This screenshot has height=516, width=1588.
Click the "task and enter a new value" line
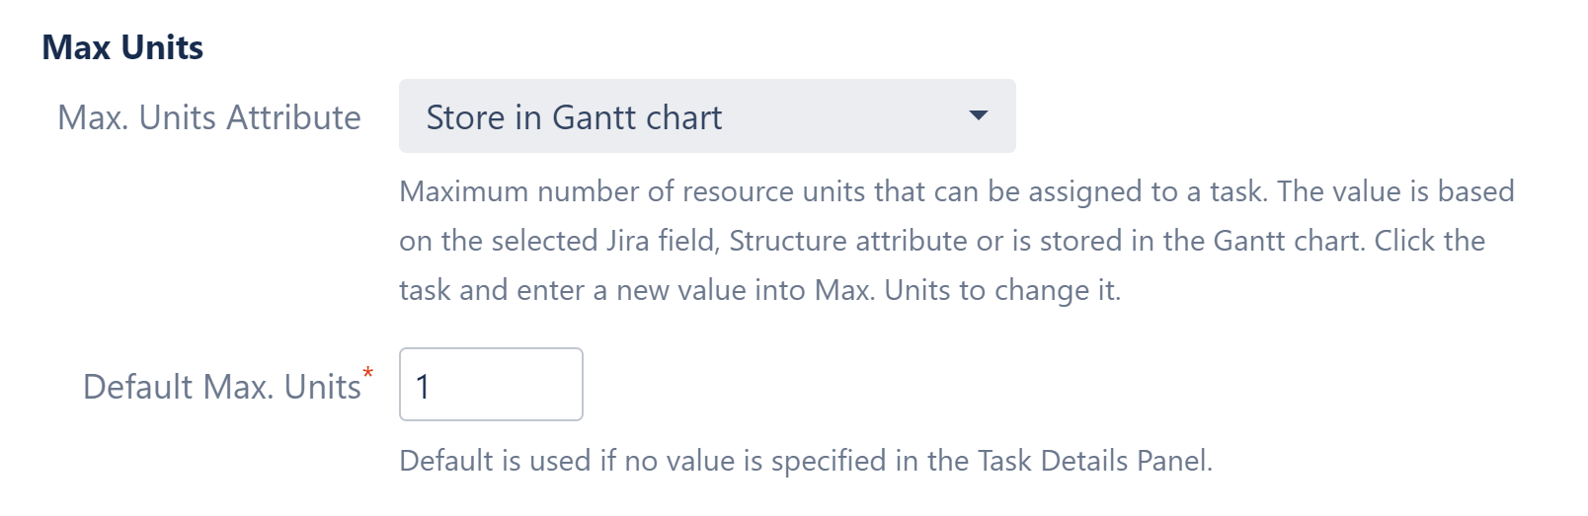click(759, 290)
